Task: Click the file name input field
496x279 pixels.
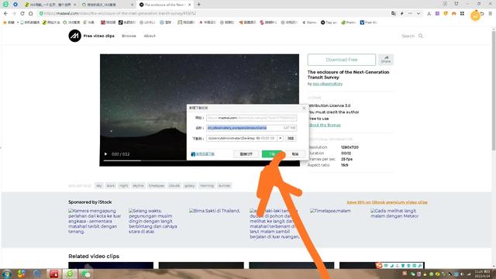Action: pos(251,128)
